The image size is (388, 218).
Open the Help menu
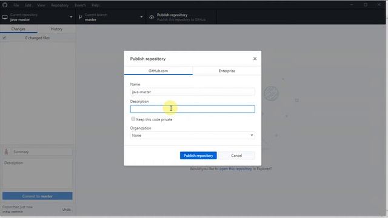95,5
